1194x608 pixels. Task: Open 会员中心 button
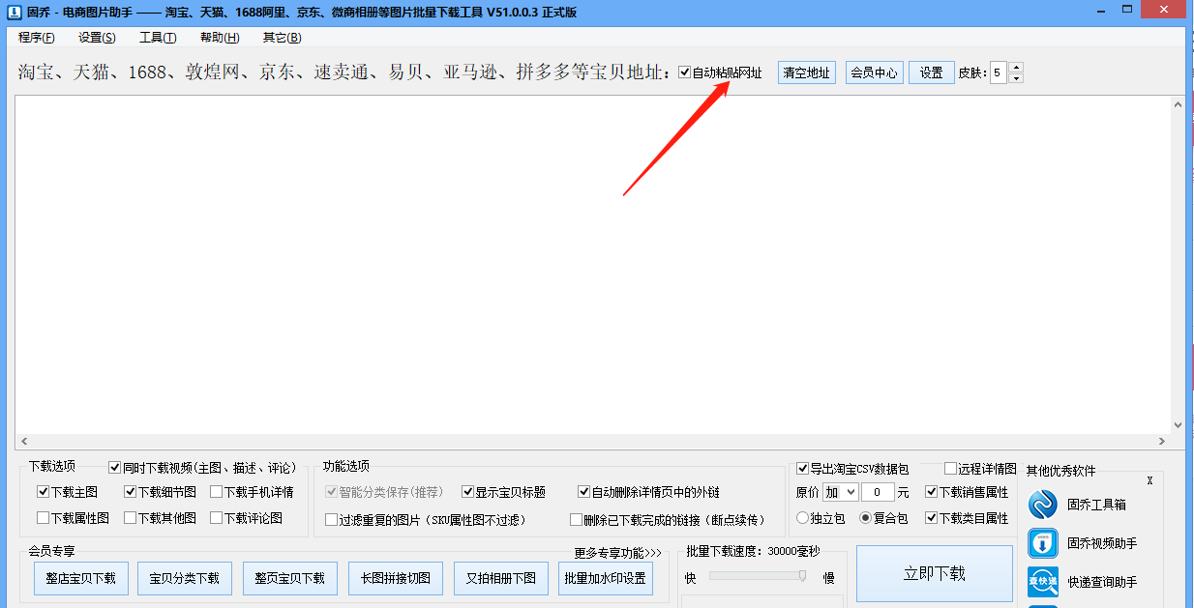(x=874, y=72)
